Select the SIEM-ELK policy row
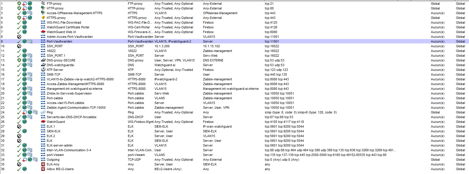469x174 pixels. (234, 131)
